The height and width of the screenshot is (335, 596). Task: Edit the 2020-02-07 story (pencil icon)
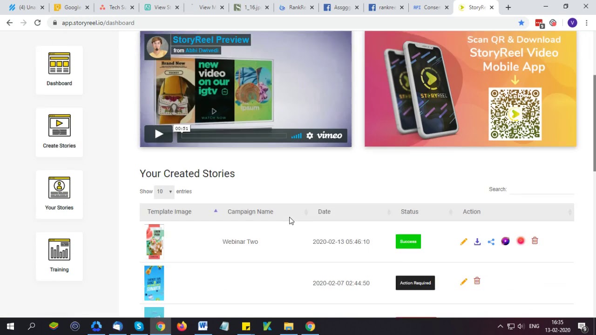point(463,281)
